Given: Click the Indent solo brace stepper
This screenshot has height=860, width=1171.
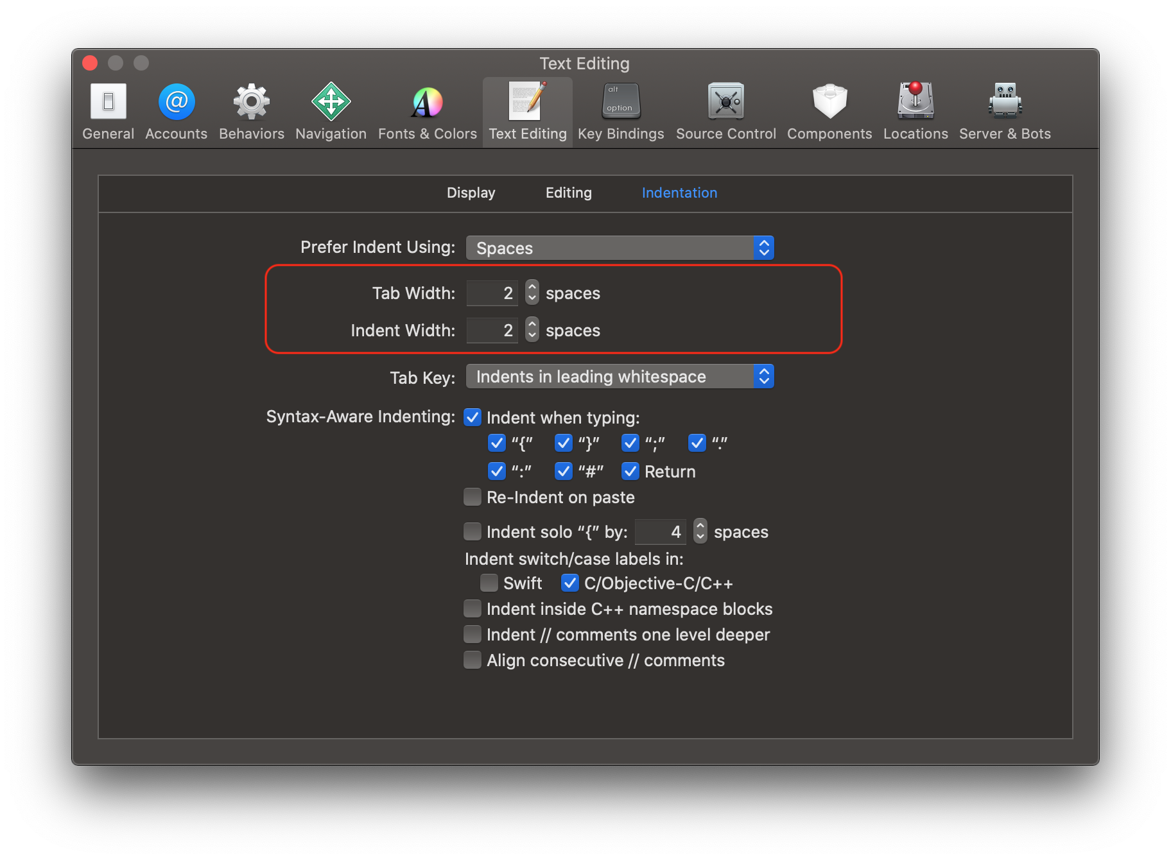Looking at the screenshot, I should (x=700, y=531).
